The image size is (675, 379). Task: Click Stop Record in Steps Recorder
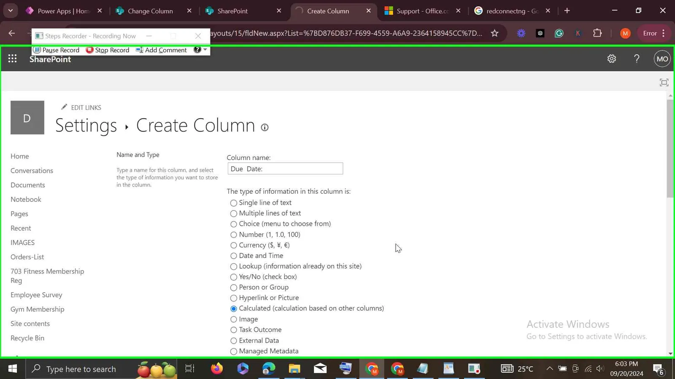coord(108,50)
